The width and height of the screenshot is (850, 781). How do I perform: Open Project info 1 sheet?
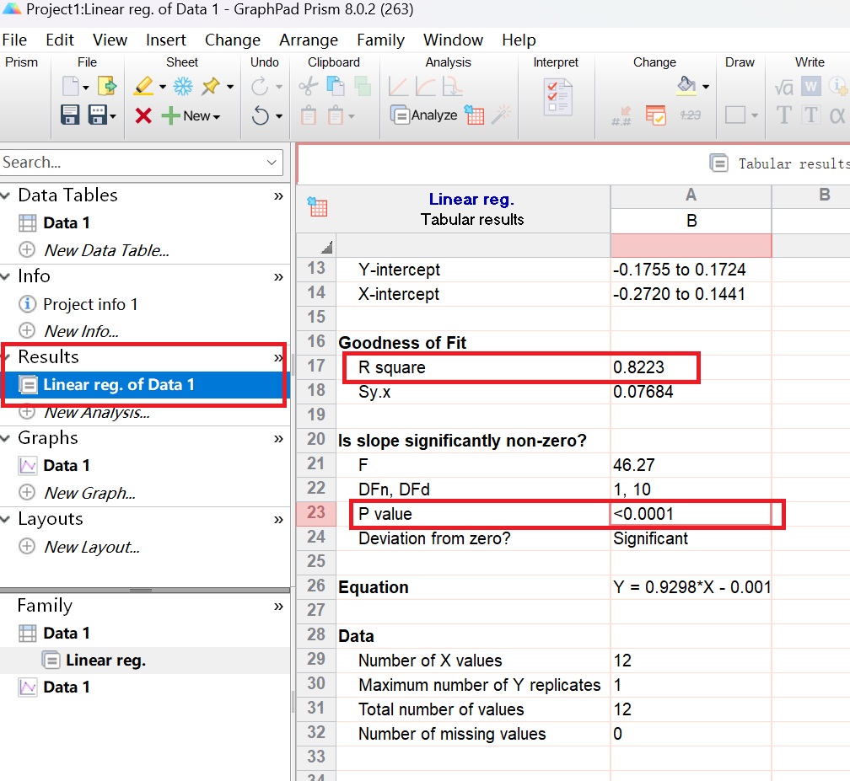pyautogui.click(x=90, y=304)
